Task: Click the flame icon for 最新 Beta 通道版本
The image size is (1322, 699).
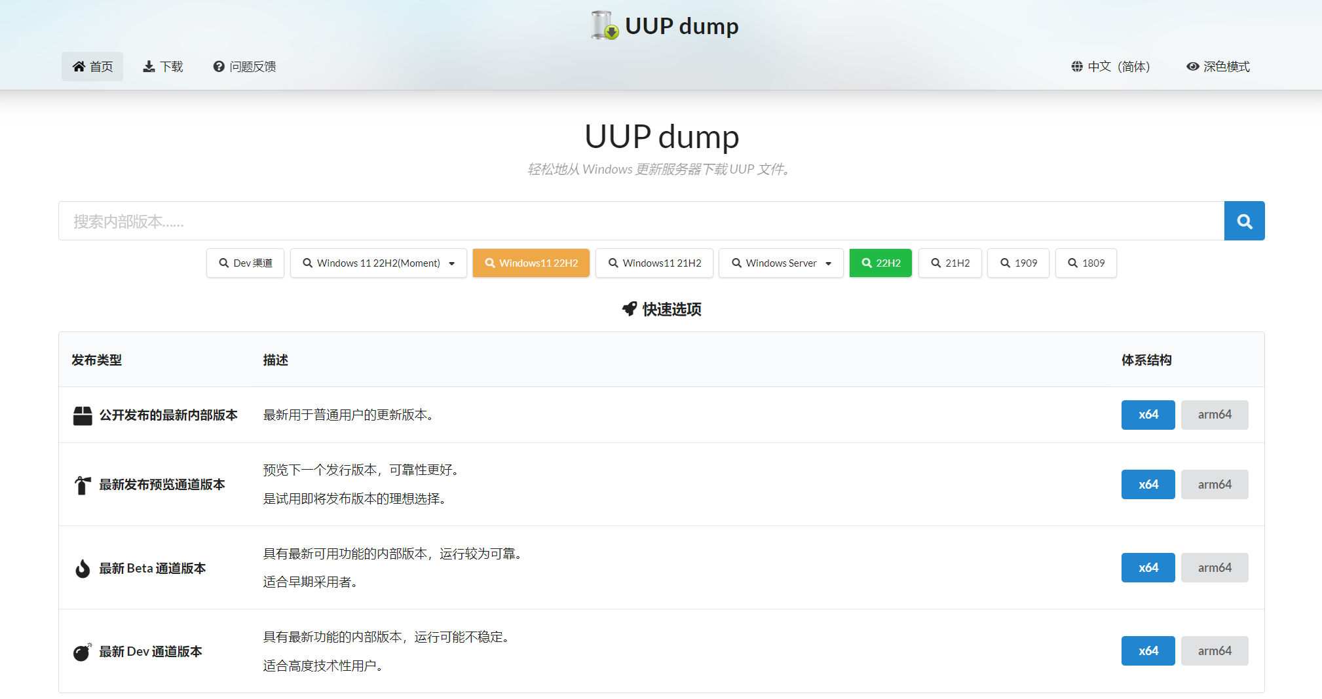Action: (x=83, y=568)
